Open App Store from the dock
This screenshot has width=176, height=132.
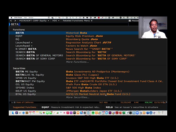(x=81, y=113)
